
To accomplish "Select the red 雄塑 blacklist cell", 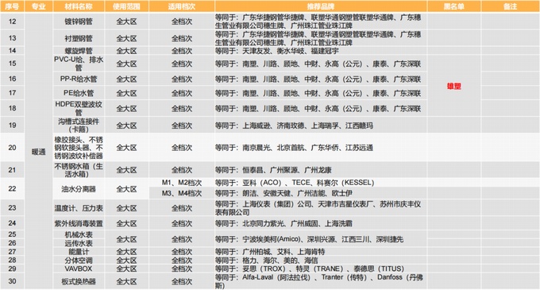I will point(454,86).
